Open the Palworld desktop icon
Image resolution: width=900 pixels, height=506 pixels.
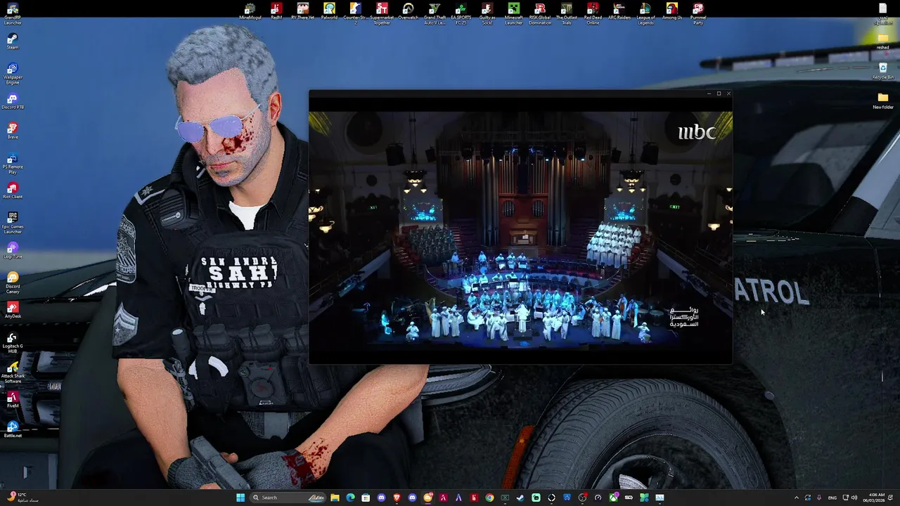tap(329, 11)
